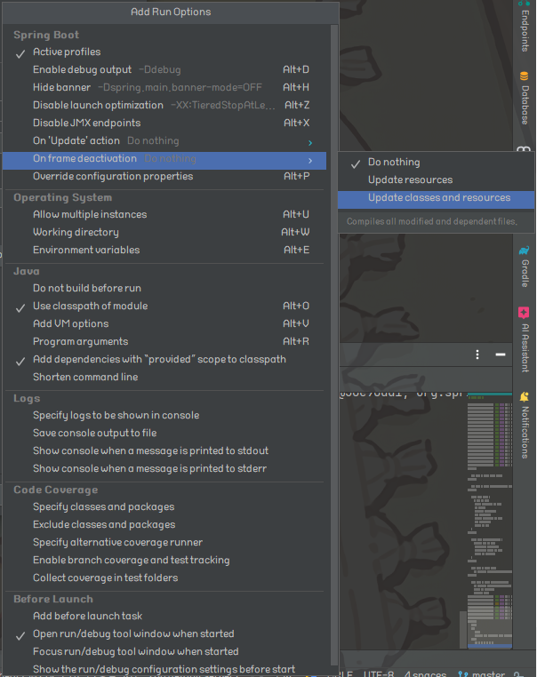Toggle Add dependencies with "provided" scope
This screenshot has width=537, height=677.
(164, 359)
